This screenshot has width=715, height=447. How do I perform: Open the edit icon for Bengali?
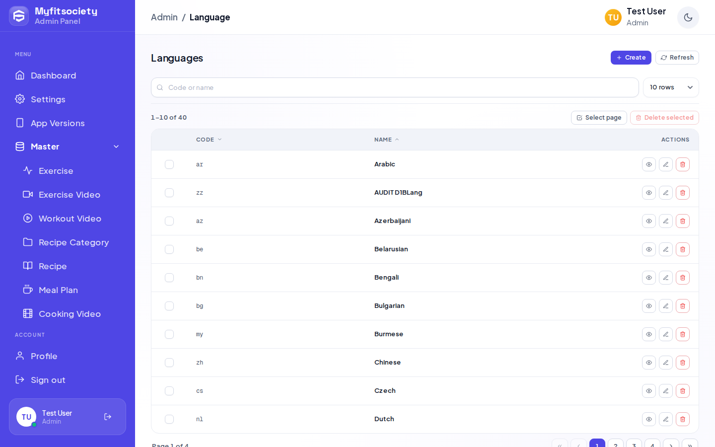tap(666, 278)
